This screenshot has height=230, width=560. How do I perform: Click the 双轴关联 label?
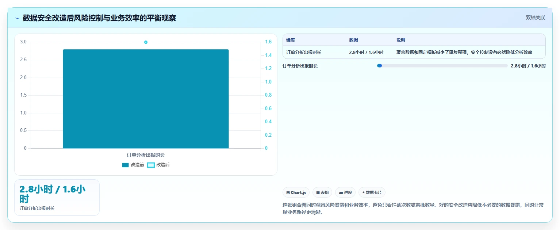pyautogui.click(x=536, y=18)
